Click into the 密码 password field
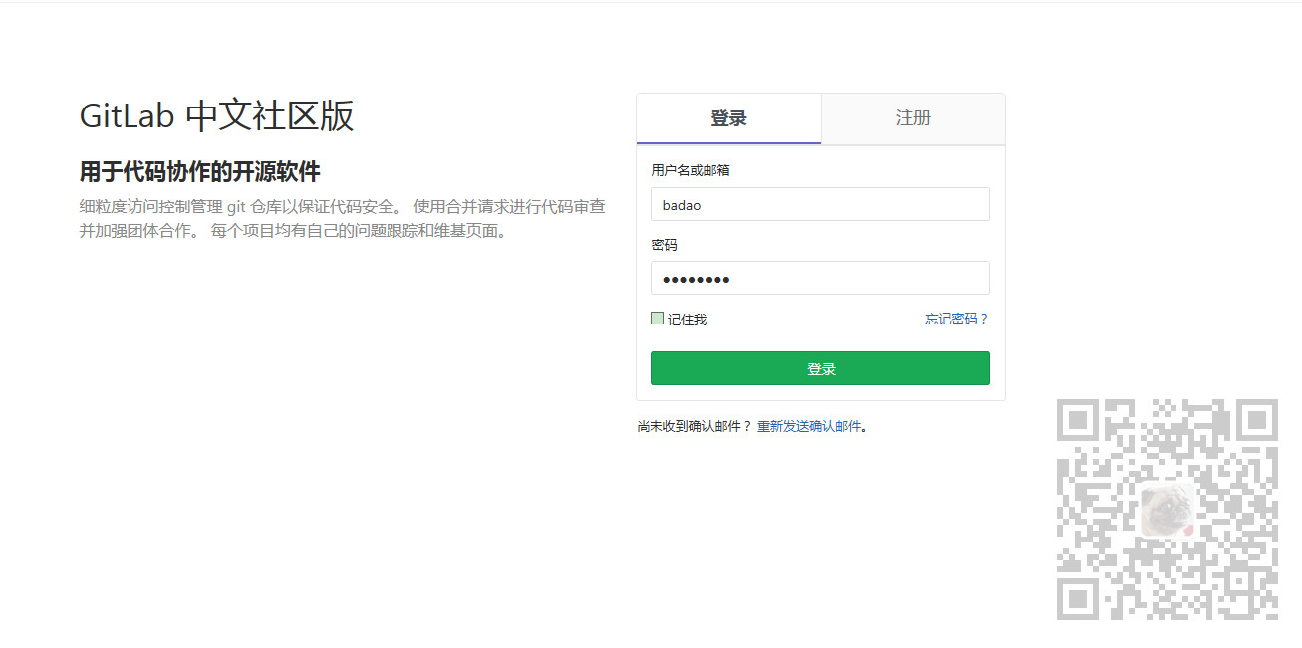This screenshot has height=648, width=1302. point(820,278)
